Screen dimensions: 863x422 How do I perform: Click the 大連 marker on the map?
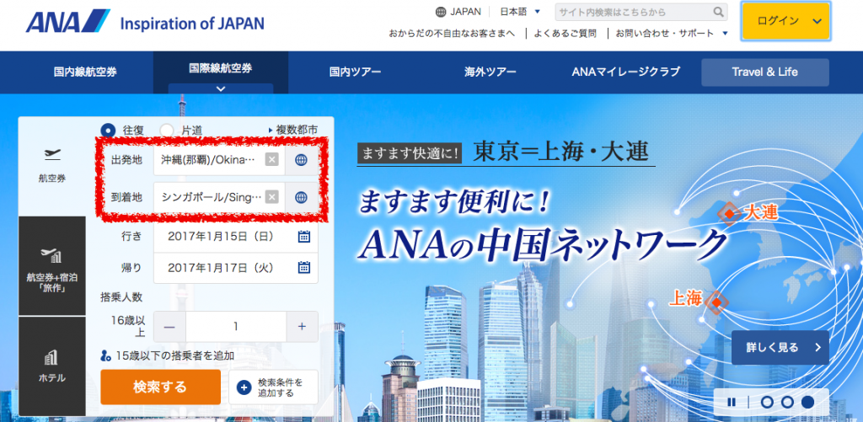[729, 214]
